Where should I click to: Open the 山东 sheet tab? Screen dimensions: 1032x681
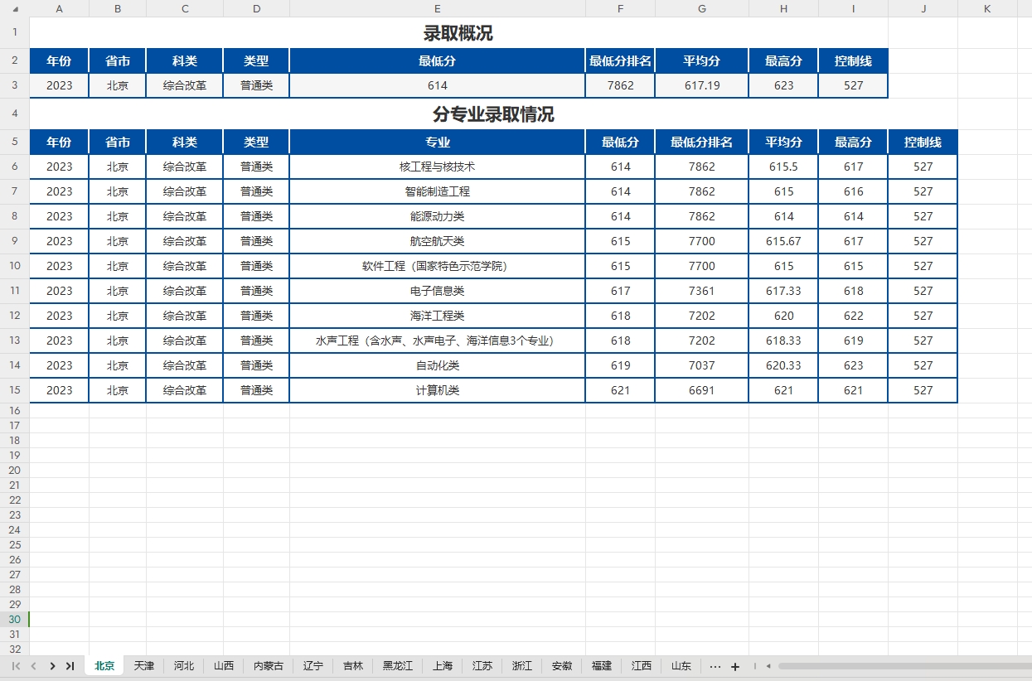[x=680, y=666]
